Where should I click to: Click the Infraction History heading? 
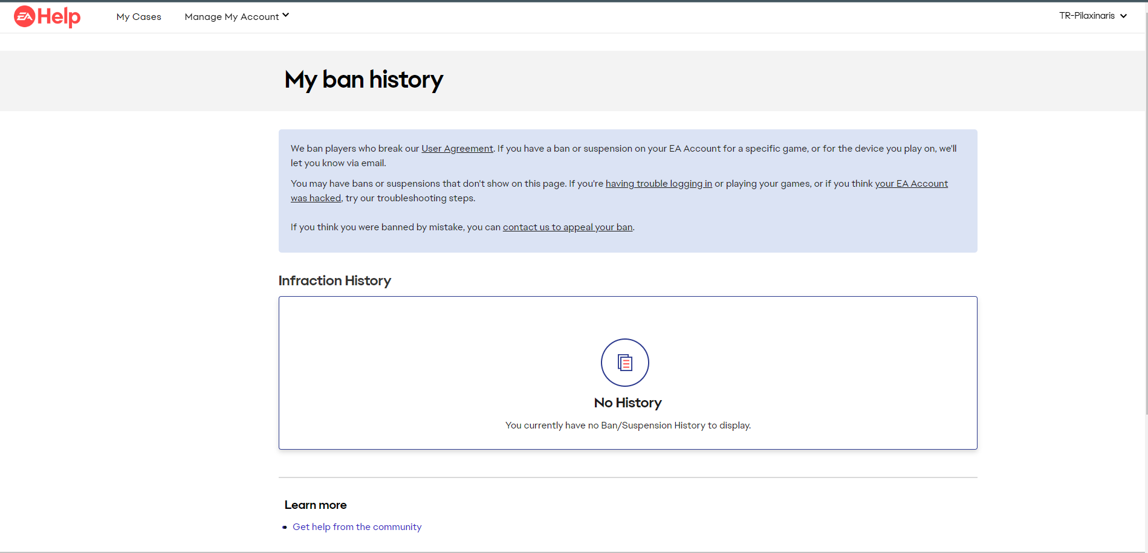pyautogui.click(x=335, y=281)
